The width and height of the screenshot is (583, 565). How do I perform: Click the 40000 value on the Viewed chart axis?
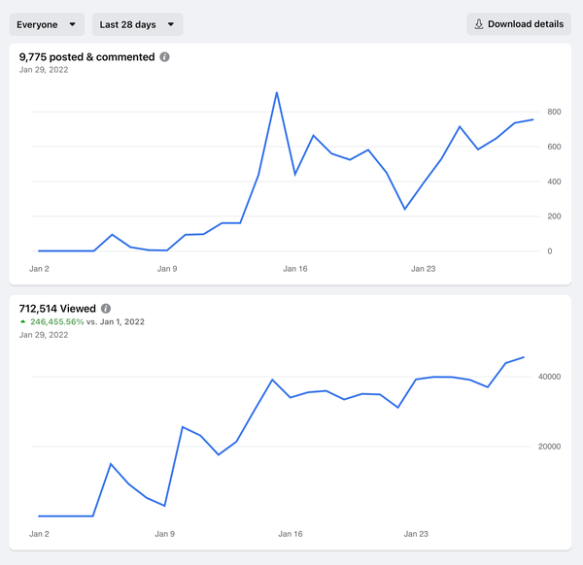coord(549,377)
